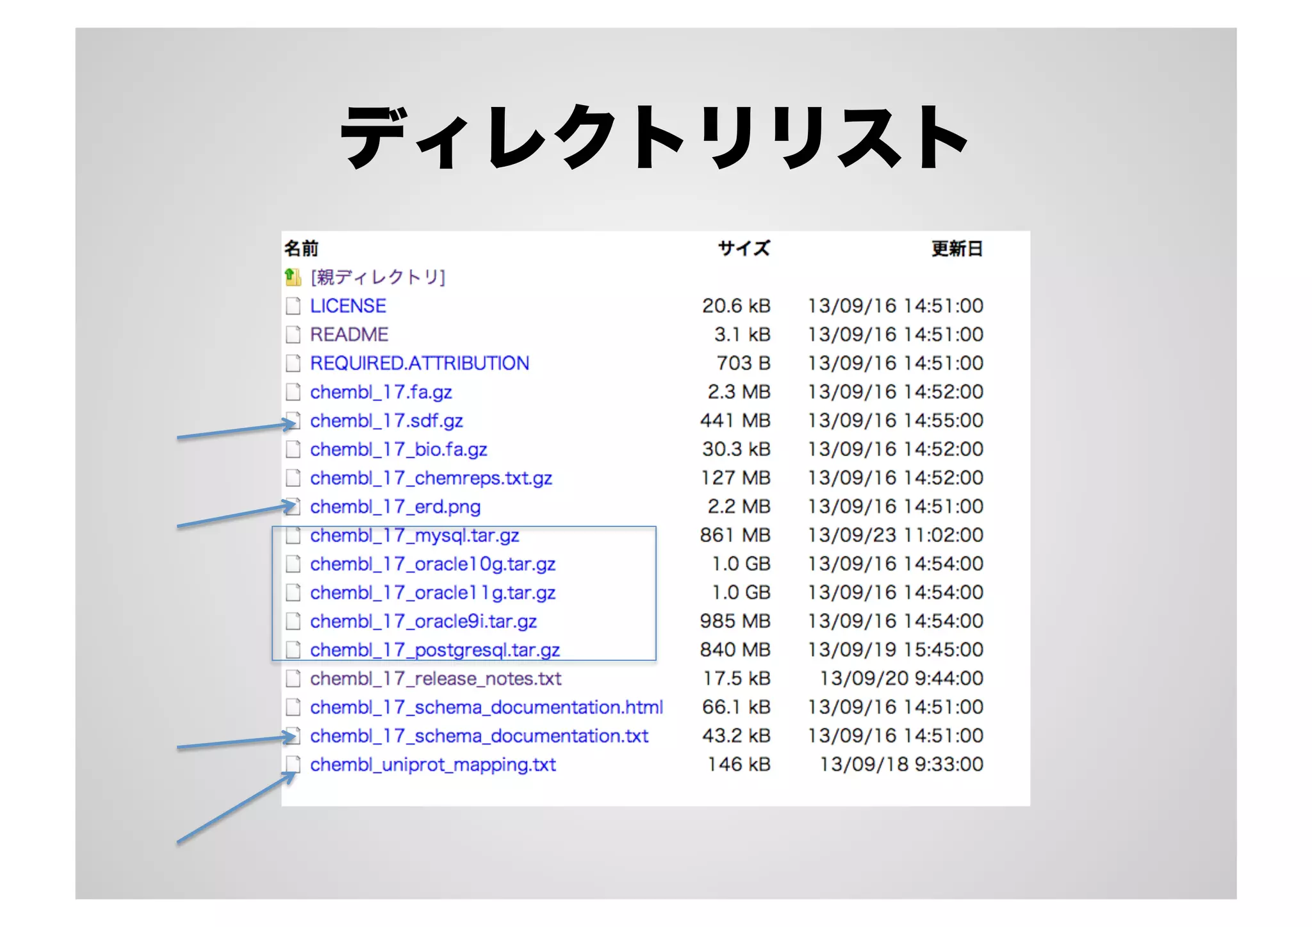Download chembl_17_chemreps.txt.gz
The height and width of the screenshot is (927, 1312).
tap(431, 479)
